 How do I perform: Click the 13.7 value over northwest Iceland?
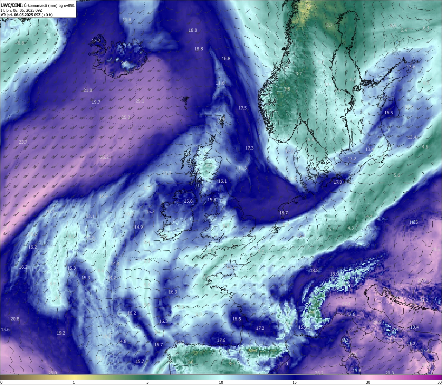96,41
